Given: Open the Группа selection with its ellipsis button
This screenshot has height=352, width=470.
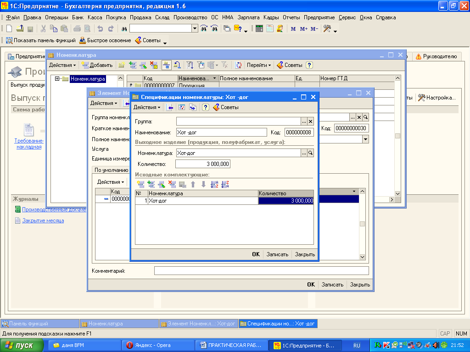Looking at the screenshot, I should point(304,121).
